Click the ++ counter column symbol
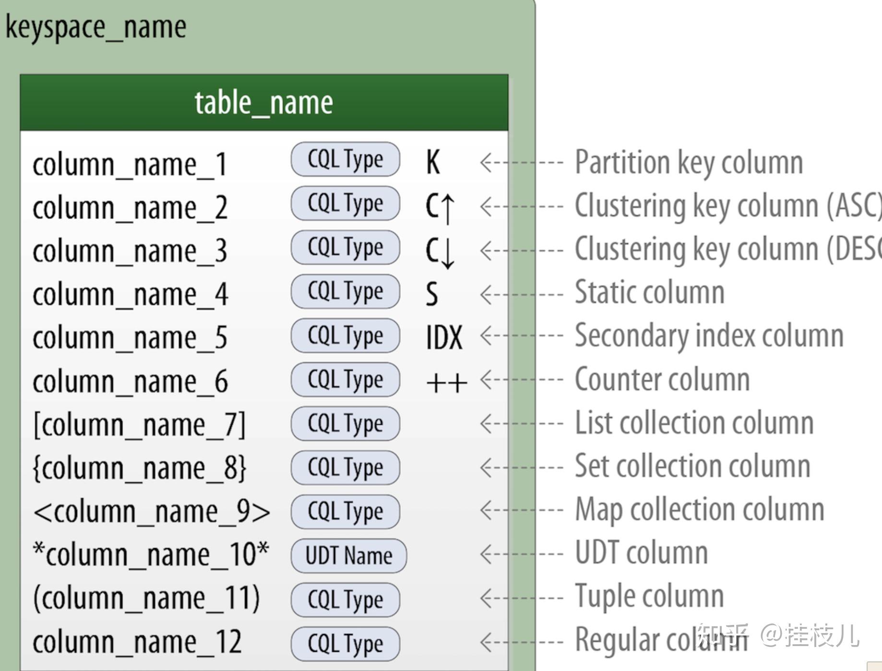The width and height of the screenshot is (882, 671). 447,383
